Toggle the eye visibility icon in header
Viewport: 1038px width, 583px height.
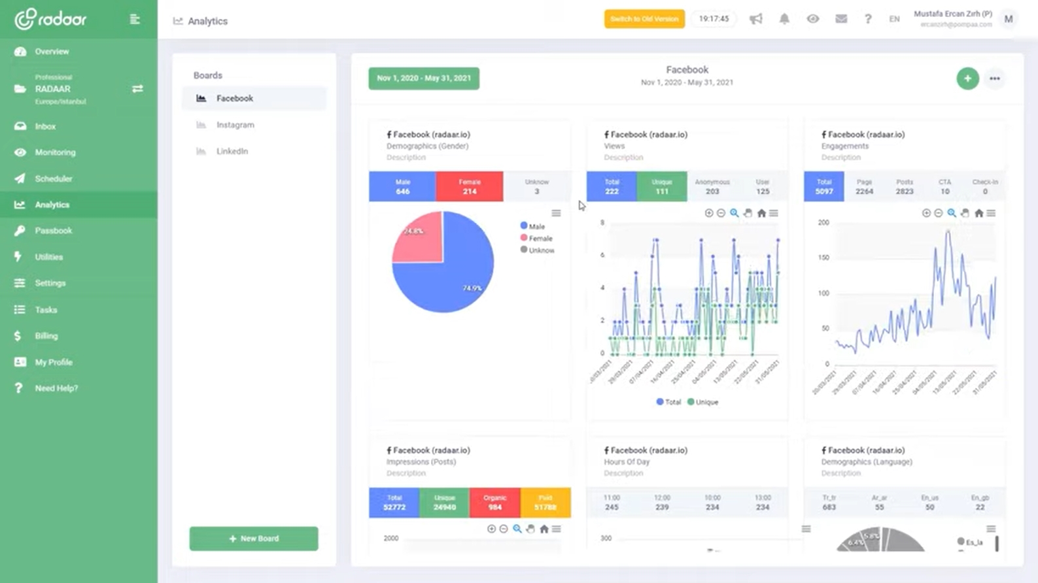(x=812, y=19)
